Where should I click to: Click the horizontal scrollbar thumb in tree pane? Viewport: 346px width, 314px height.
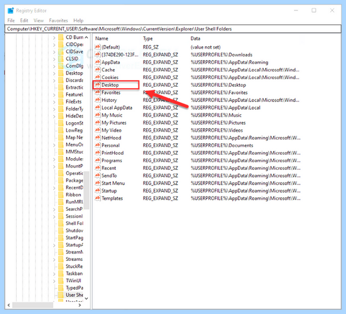pos(33,305)
